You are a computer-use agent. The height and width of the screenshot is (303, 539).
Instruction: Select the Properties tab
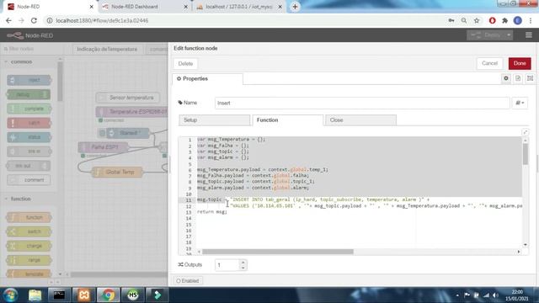(207, 78)
